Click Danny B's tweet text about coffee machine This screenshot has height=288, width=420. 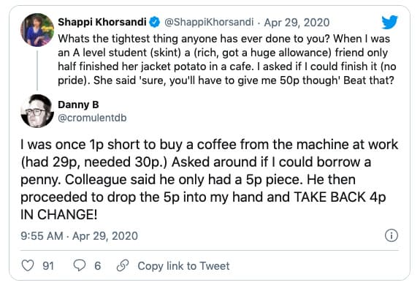[209, 179]
